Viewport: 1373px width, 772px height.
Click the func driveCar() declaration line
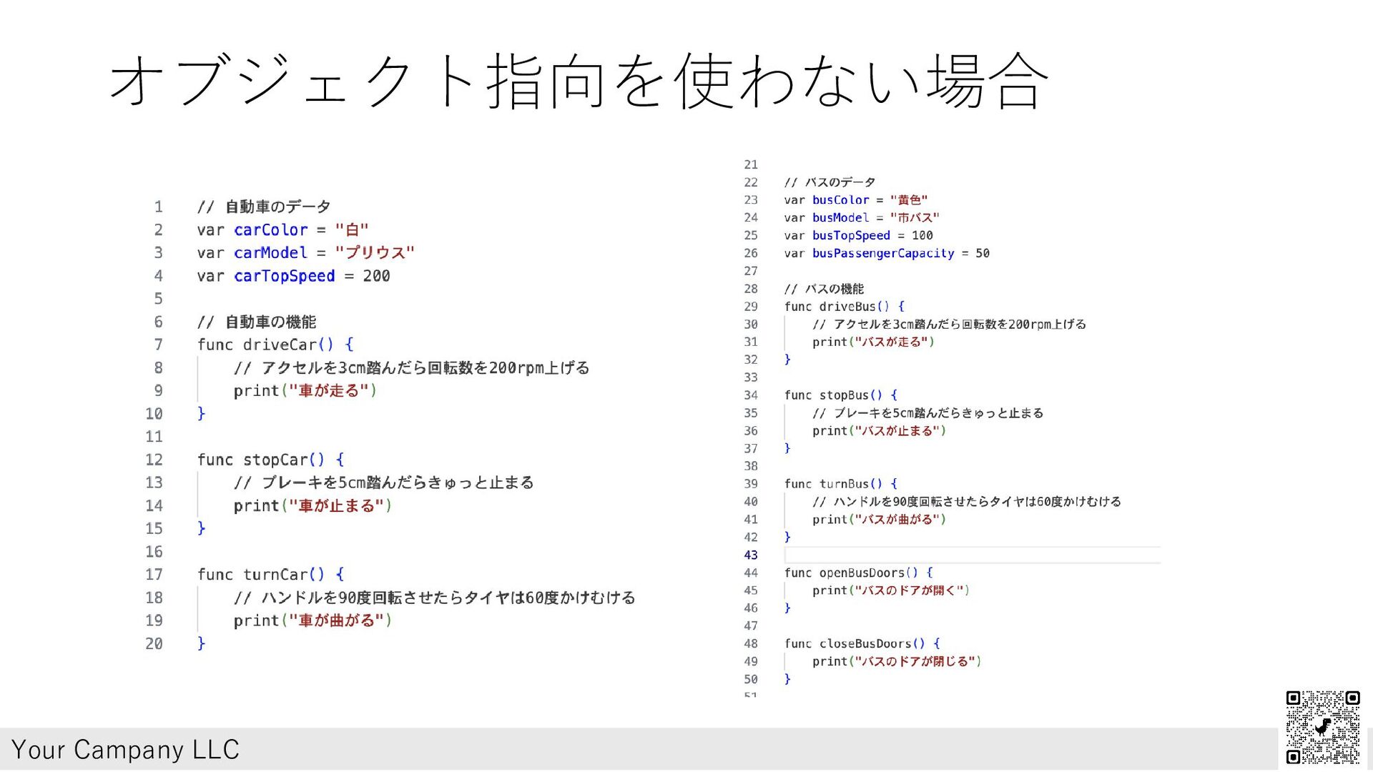point(275,345)
